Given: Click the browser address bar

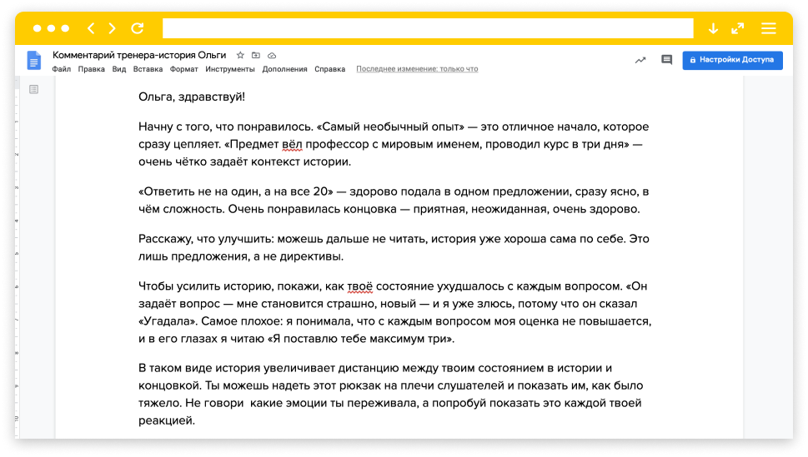Looking at the screenshot, I should tap(428, 28).
